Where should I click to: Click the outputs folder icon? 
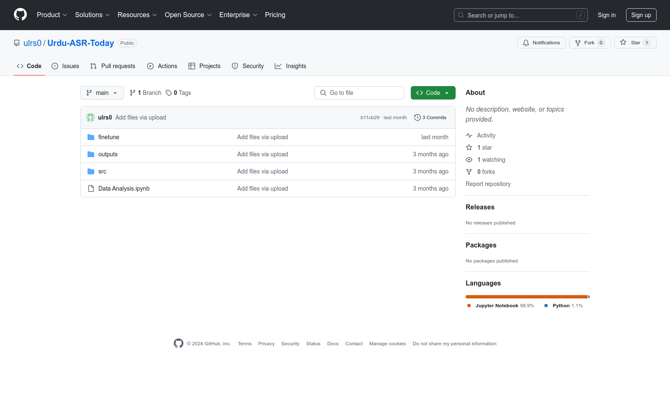pos(91,154)
